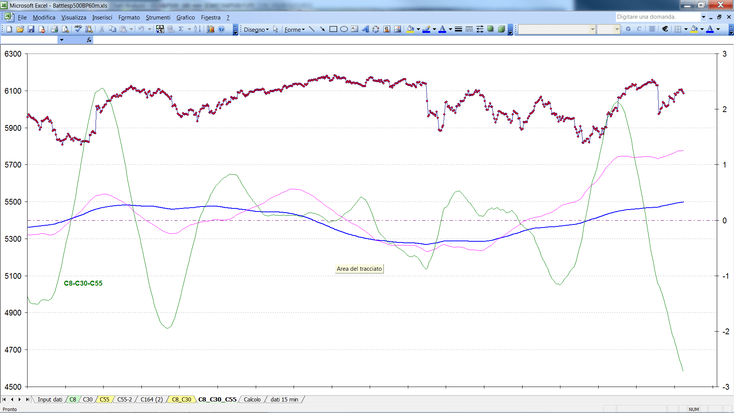The height and width of the screenshot is (413, 734).
Task: Select the C8-C30-C55 green chart label
Action: (83, 283)
